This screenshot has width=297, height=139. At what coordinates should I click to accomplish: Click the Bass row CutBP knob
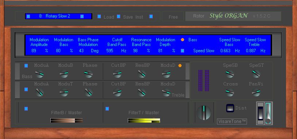[x=117, y=74]
